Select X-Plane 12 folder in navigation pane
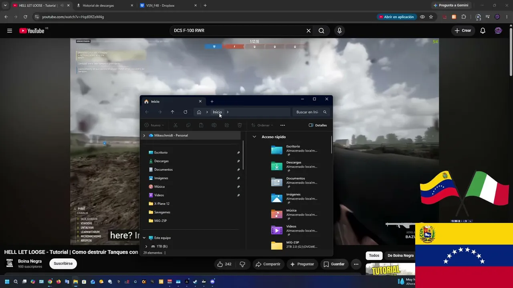Screen dimensions: 513x288 (162, 204)
